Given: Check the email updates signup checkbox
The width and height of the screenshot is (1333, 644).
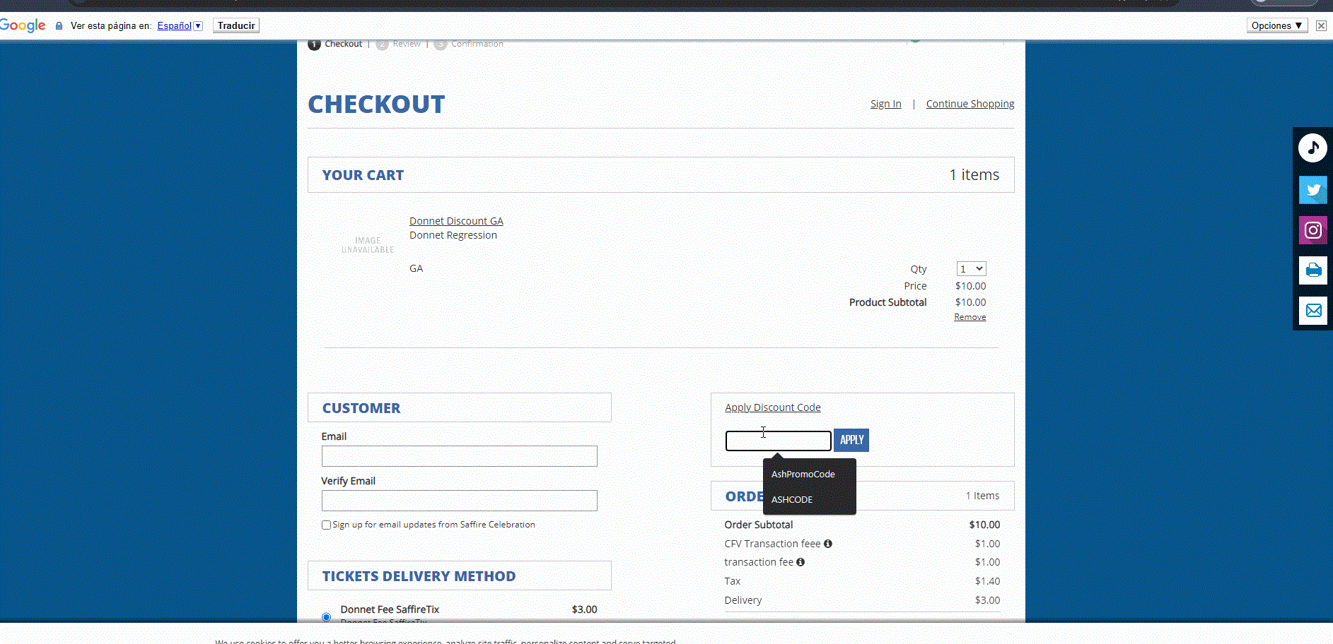Looking at the screenshot, I should tap(326, 525).
